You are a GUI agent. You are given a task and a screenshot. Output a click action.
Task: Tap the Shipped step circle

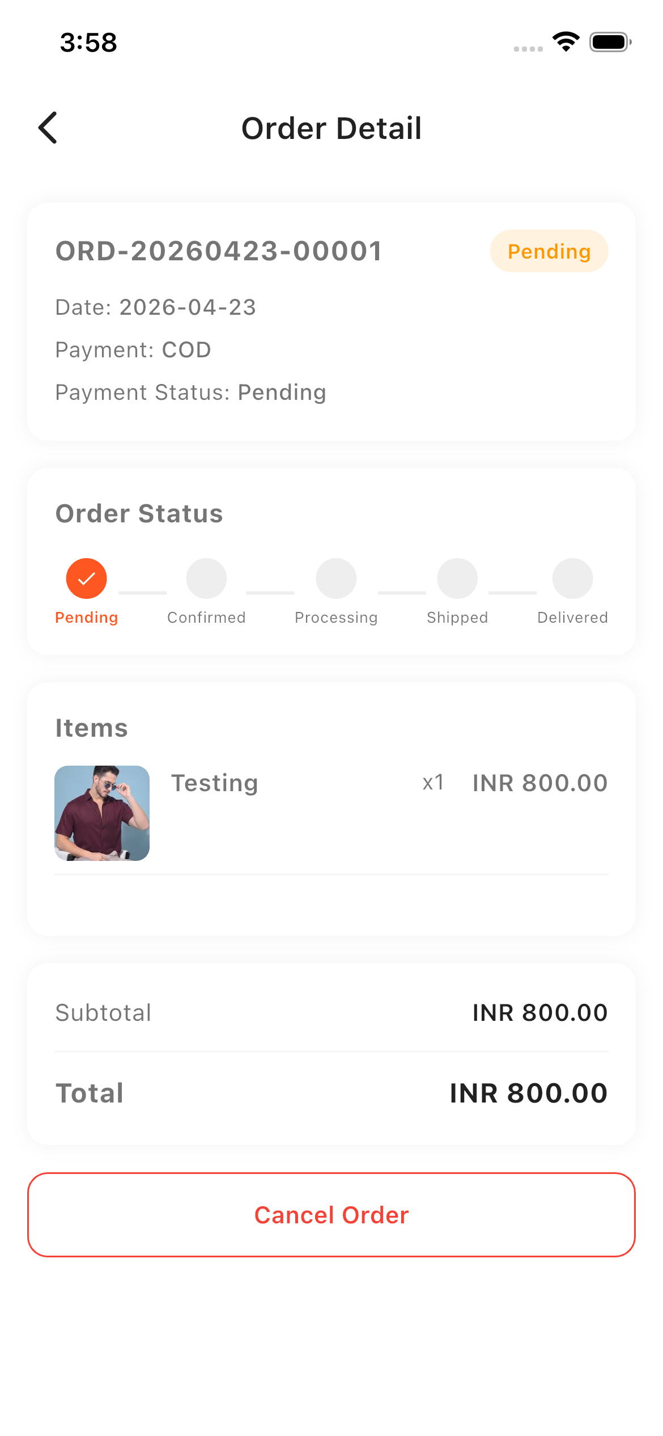pos(457,578)
